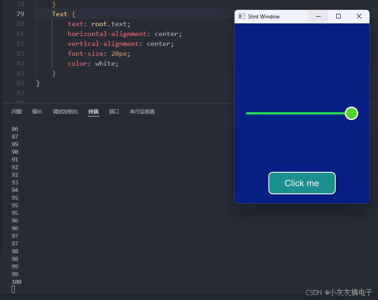Screen dimensions: 378x300
Task: Click the "Click me" button
Action: 302,183
